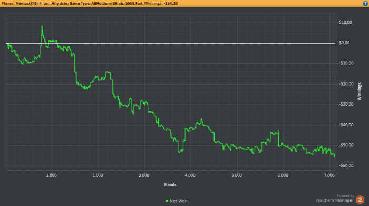369x206 pixels.
Task: Click the 4.000 hands tick label
Action: coord(190,175)
